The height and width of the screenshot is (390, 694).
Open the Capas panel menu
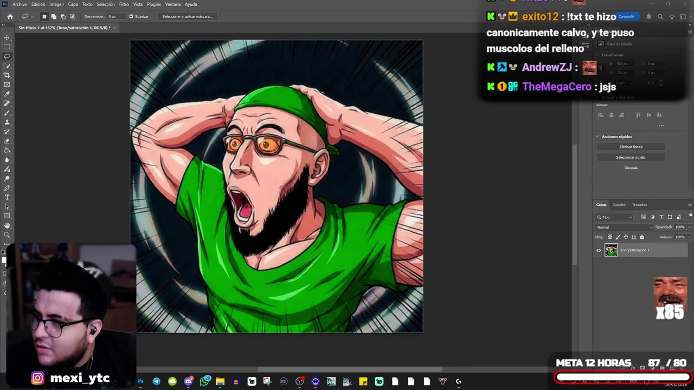[x=690, y=205]
